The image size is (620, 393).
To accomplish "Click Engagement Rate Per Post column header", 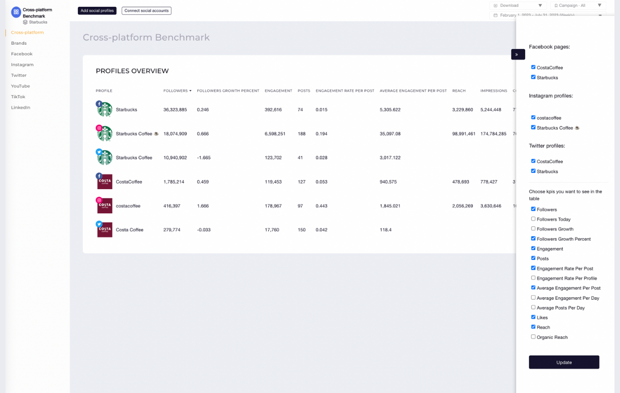I will coord(345,91).
